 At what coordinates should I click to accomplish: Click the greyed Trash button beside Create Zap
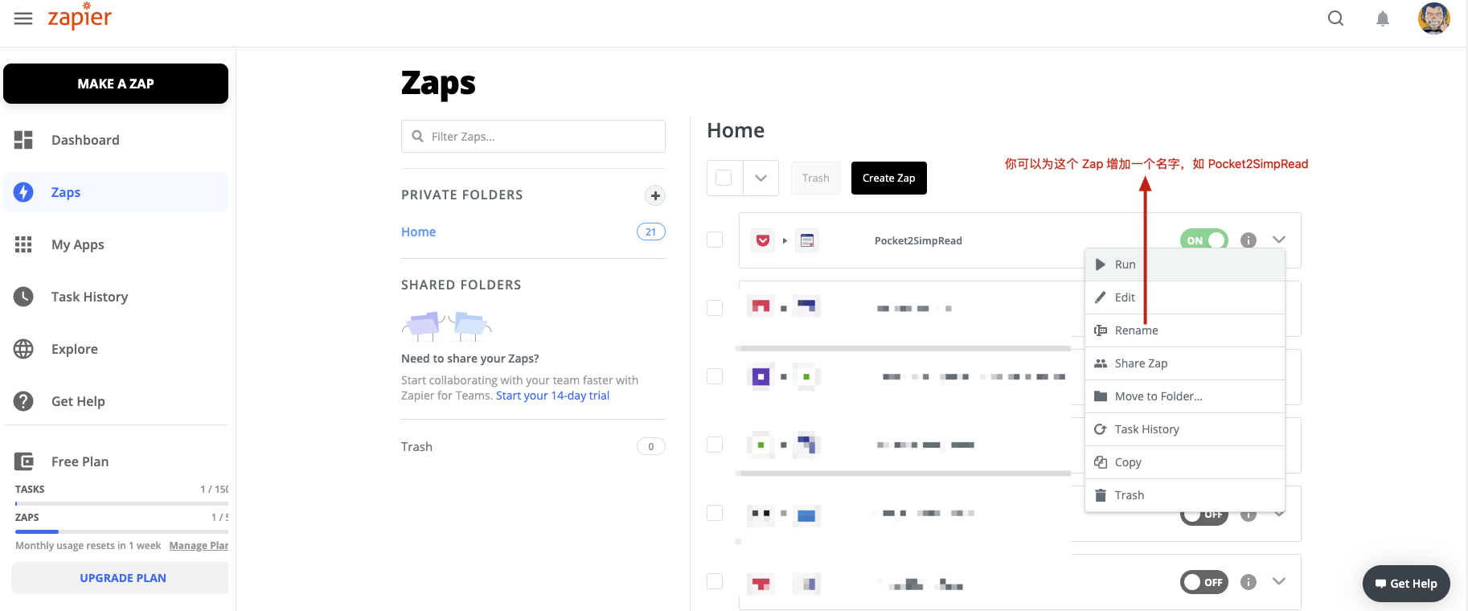pyautogui.click(x=815, y=178)
